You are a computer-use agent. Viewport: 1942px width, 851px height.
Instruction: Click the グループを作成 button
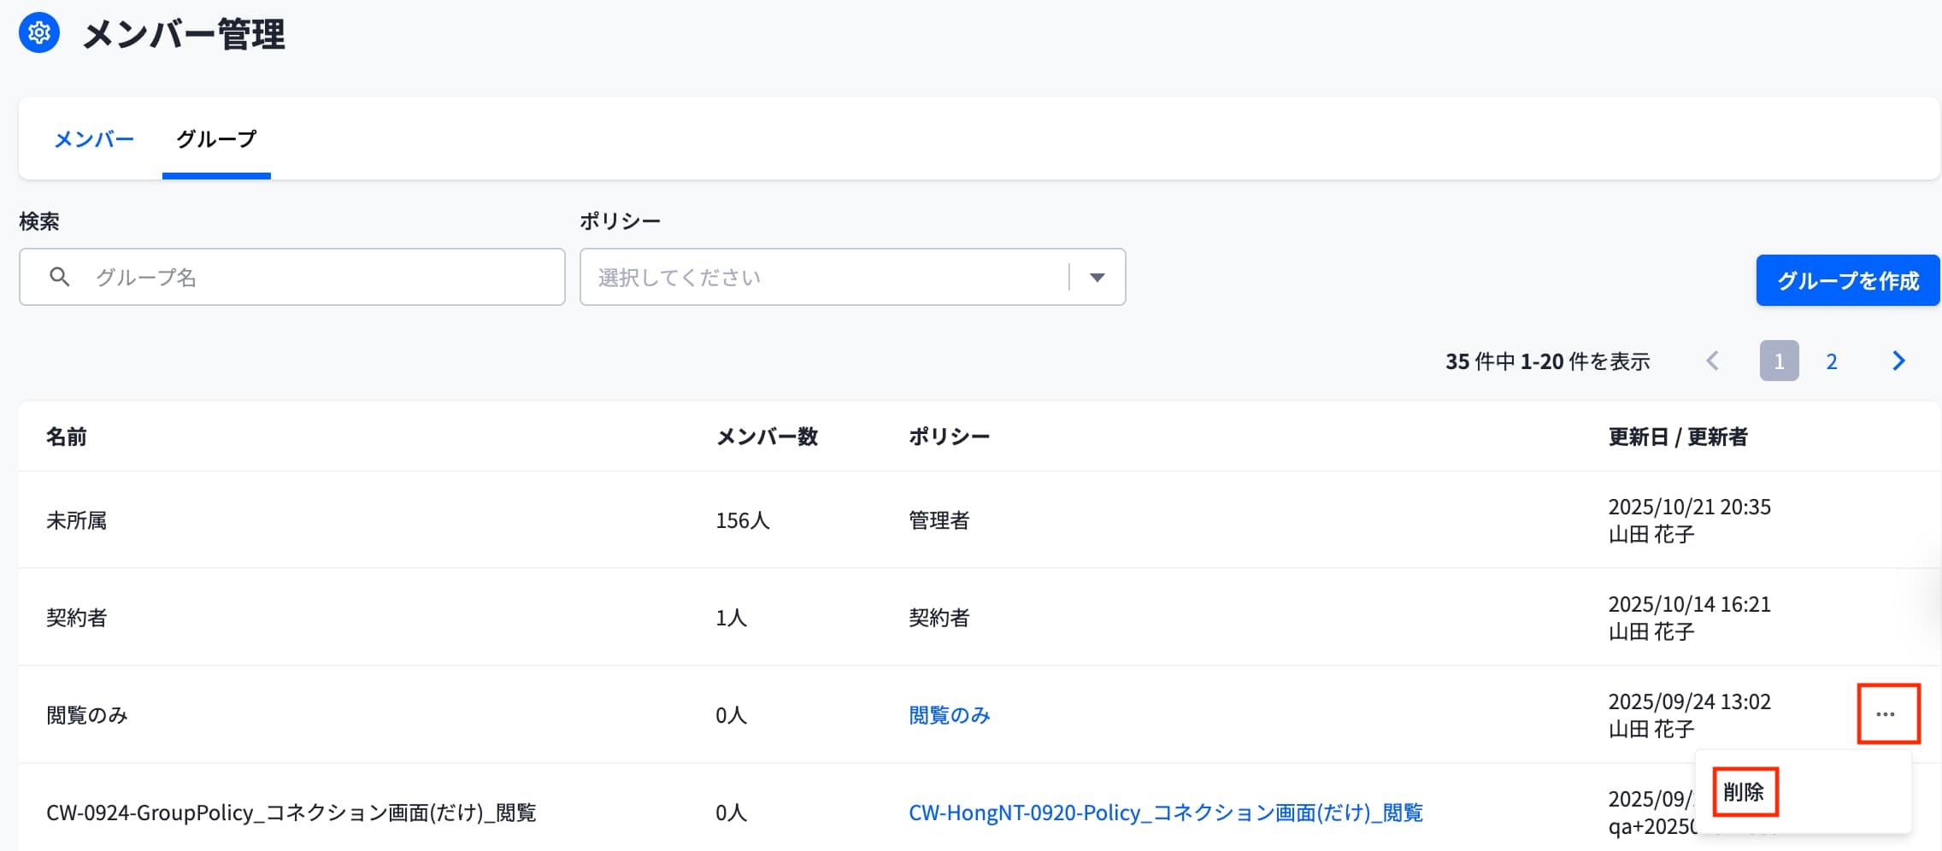coord(1848,280)
